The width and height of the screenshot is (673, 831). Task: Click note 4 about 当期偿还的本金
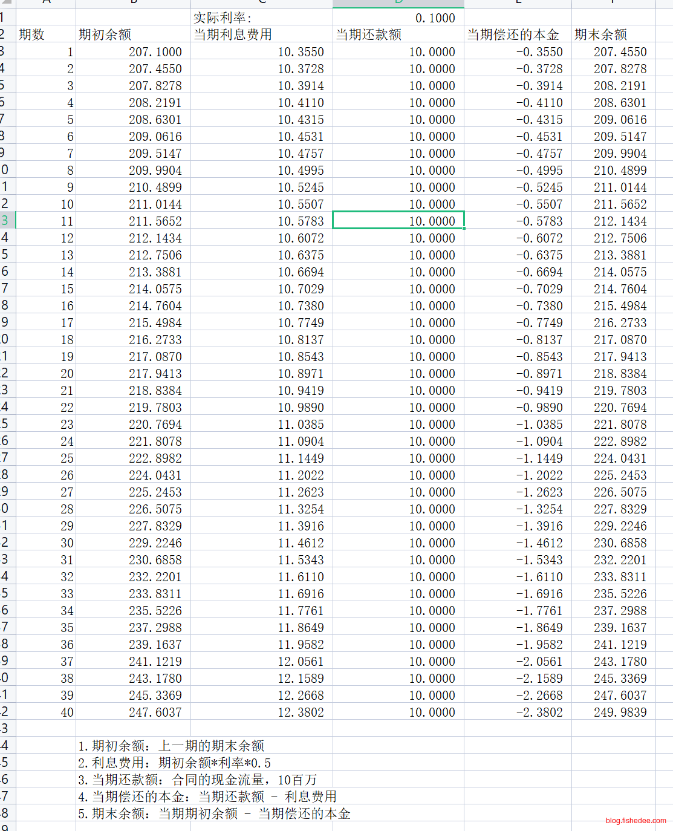[x=207, y=797]
